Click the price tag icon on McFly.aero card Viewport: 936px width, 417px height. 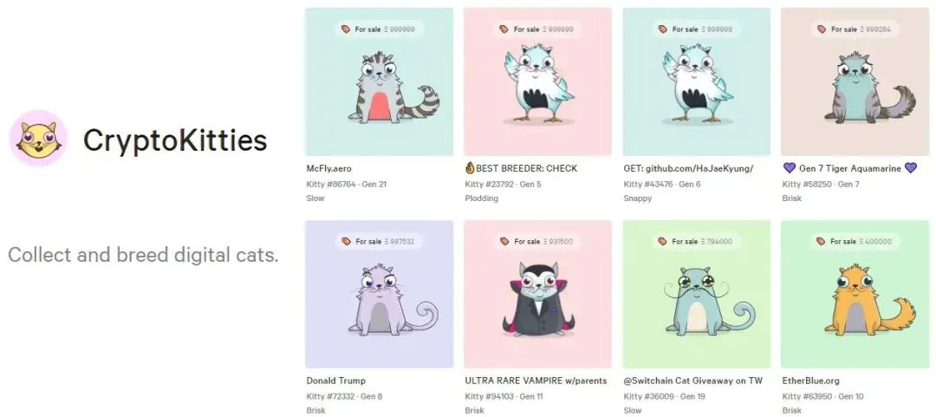tap(346, 29)
